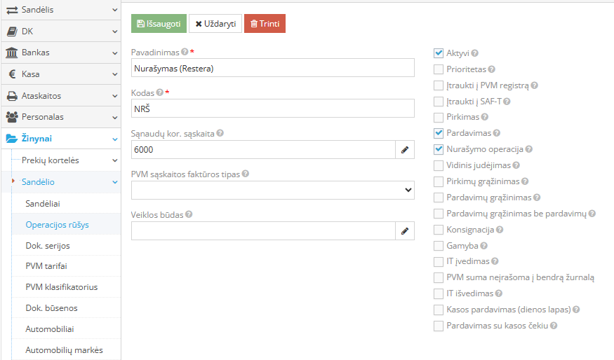Enable the Prioritetas checkbox
The height and width of the screenshot is (360, 614).
click(439, 69)
